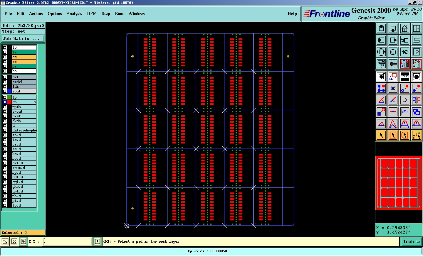Click the rotate arrow icon
The image size is (423, 257).
click(x=405, y=100)
